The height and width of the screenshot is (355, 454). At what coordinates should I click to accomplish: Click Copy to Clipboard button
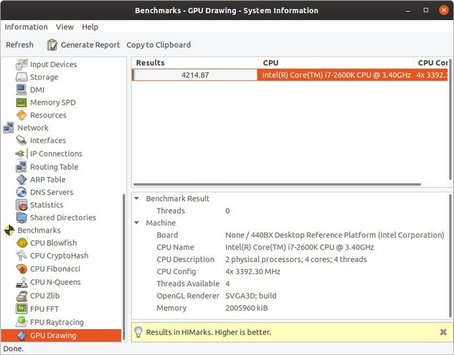tap(158, 45)
